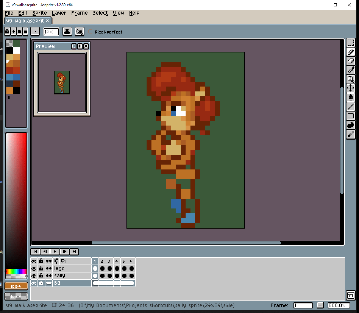
Task: Open the palette options menu button
Action: coord(26,31)
